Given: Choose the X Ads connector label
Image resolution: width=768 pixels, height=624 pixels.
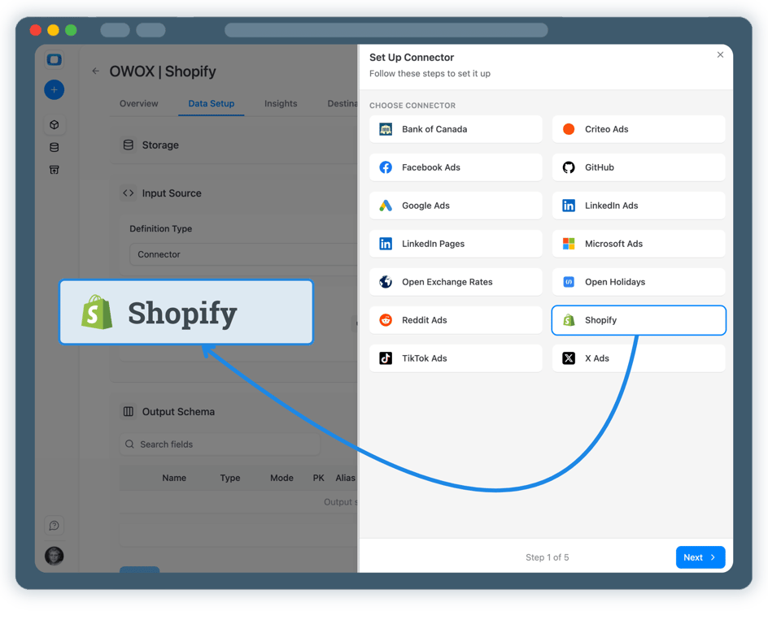Looking at the screenshot, I should click(596, 358).
